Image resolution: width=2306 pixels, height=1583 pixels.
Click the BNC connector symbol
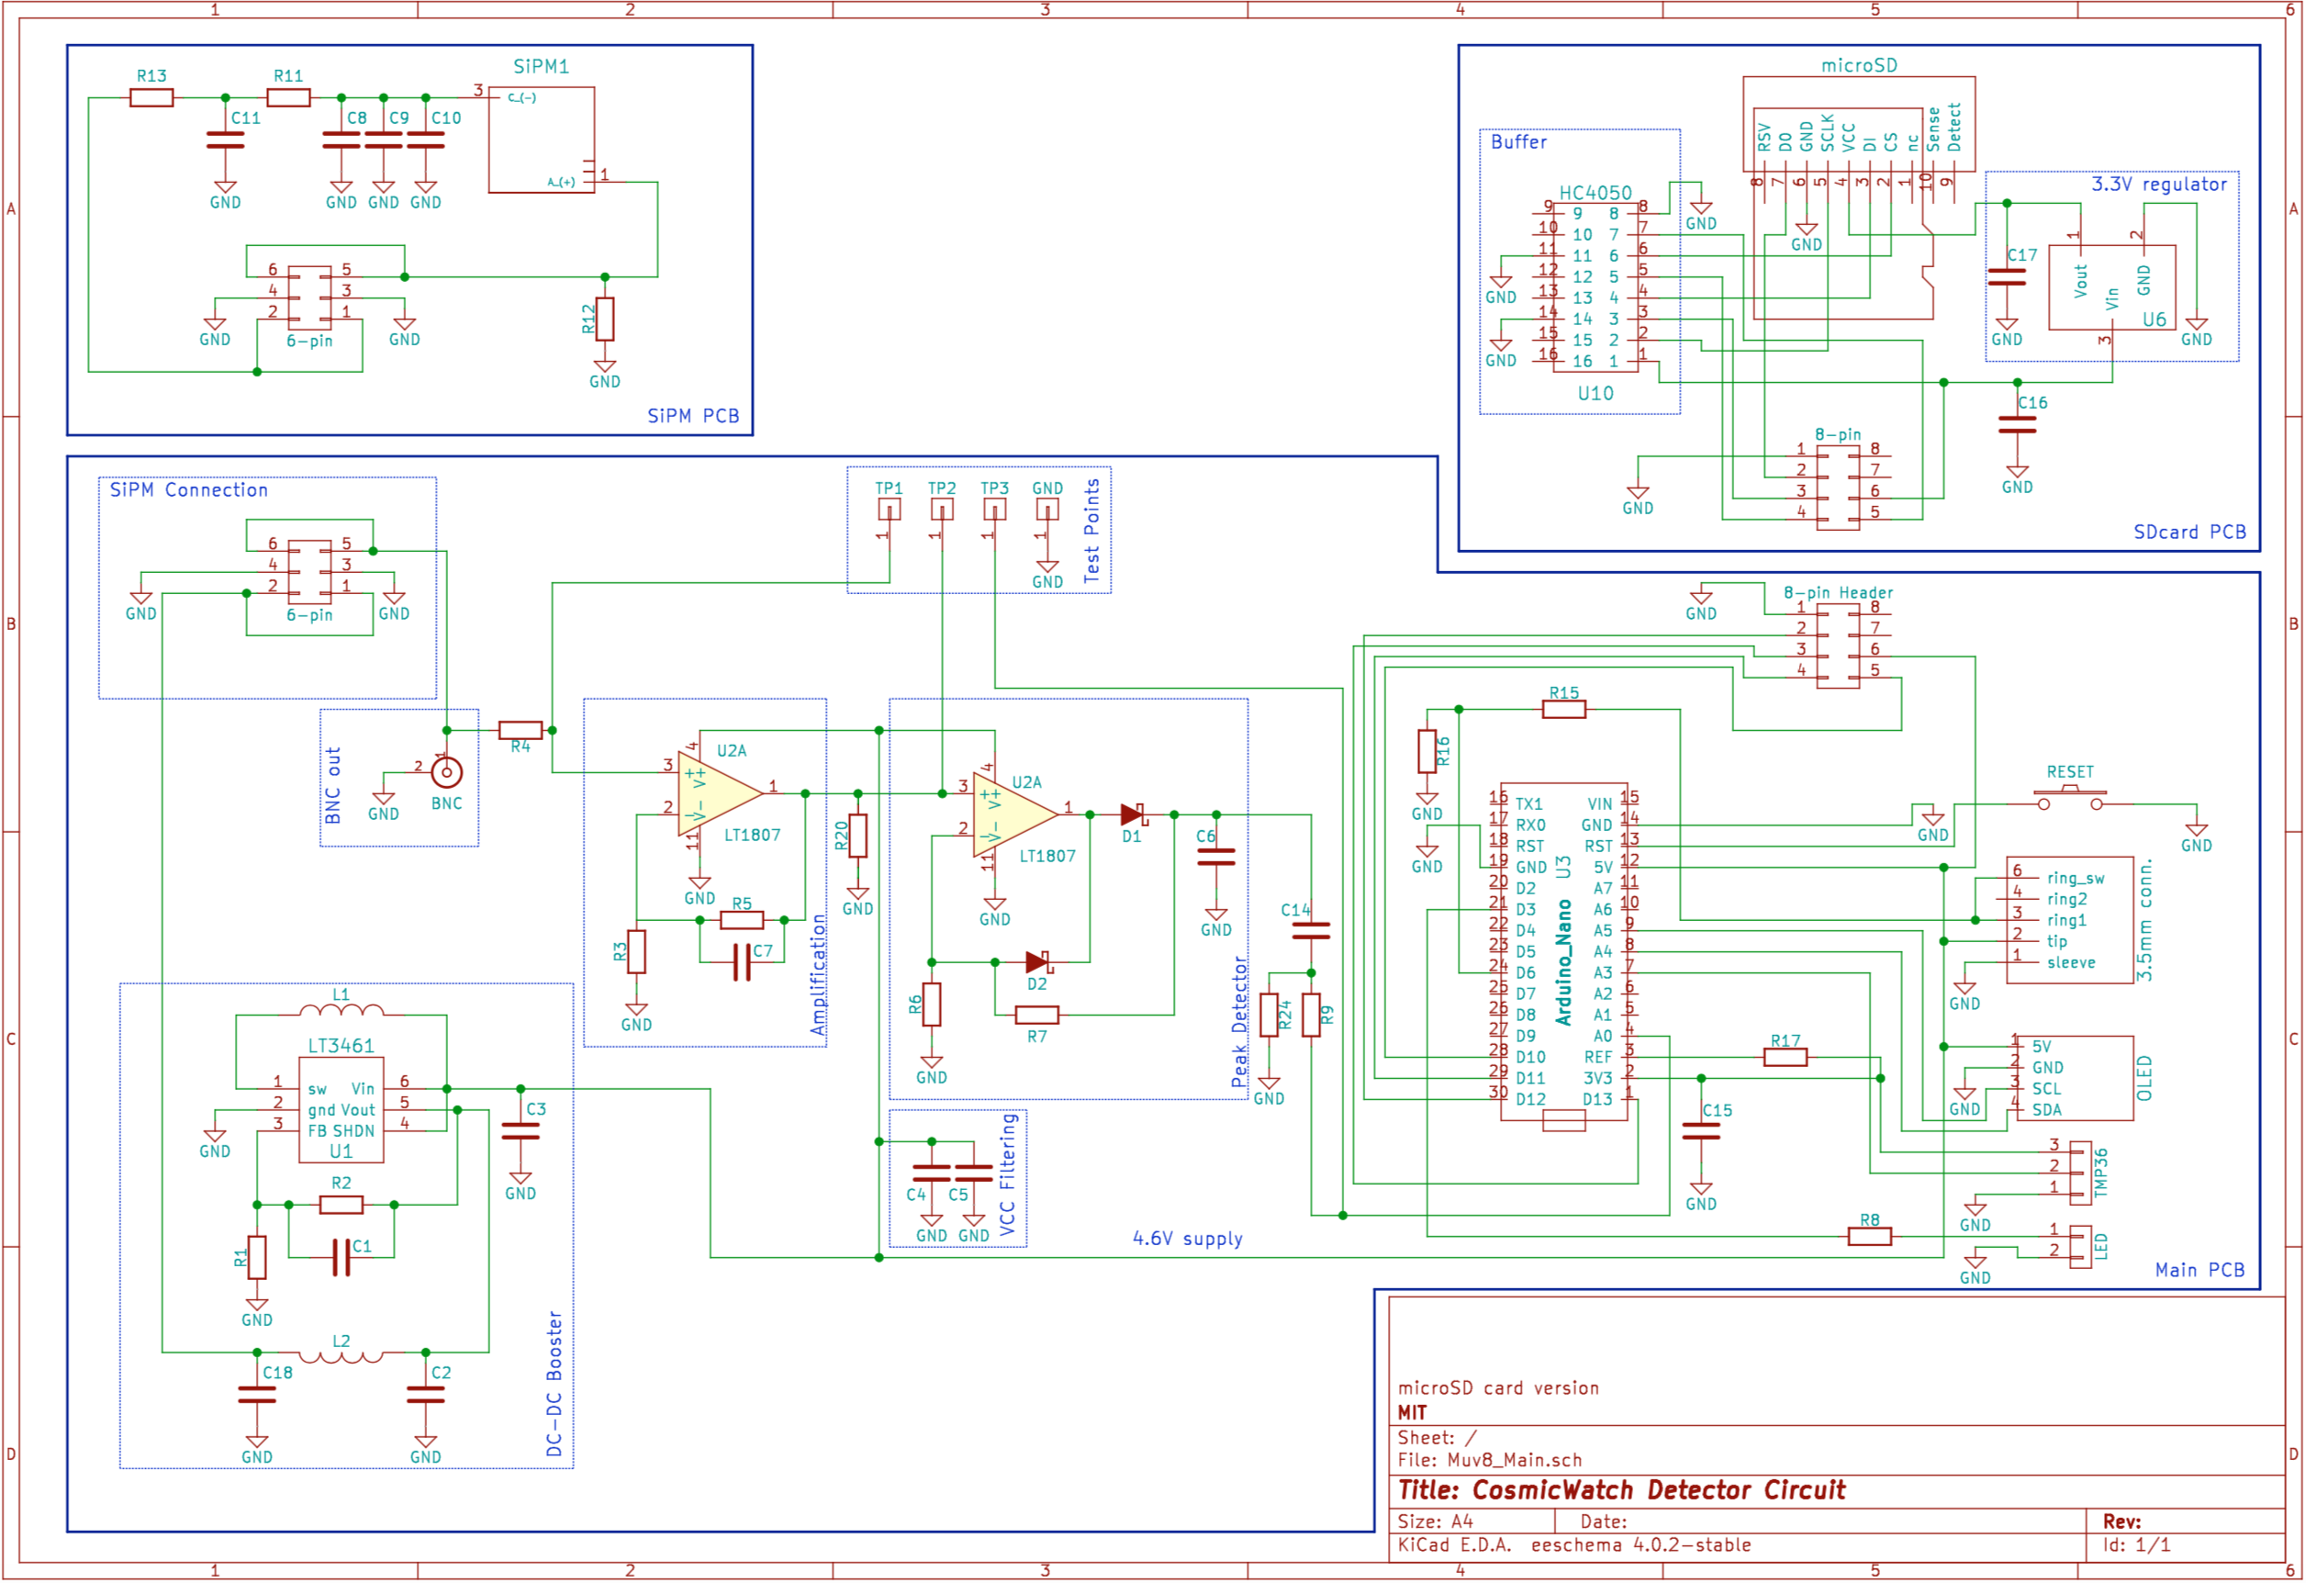pos(446,773)
